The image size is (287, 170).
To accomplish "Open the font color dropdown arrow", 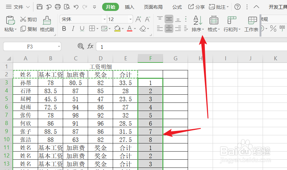I will click(135, 29).
